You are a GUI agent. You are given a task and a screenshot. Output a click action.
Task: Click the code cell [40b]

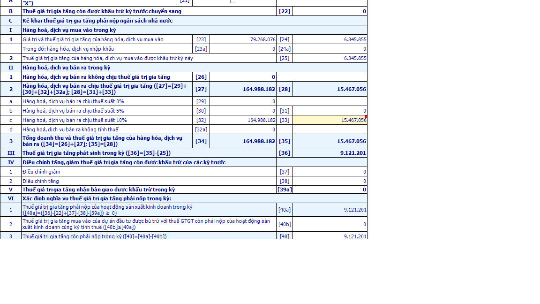click(285, 224)
